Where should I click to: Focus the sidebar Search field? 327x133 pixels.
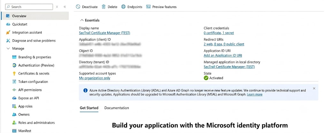point(29,7)
